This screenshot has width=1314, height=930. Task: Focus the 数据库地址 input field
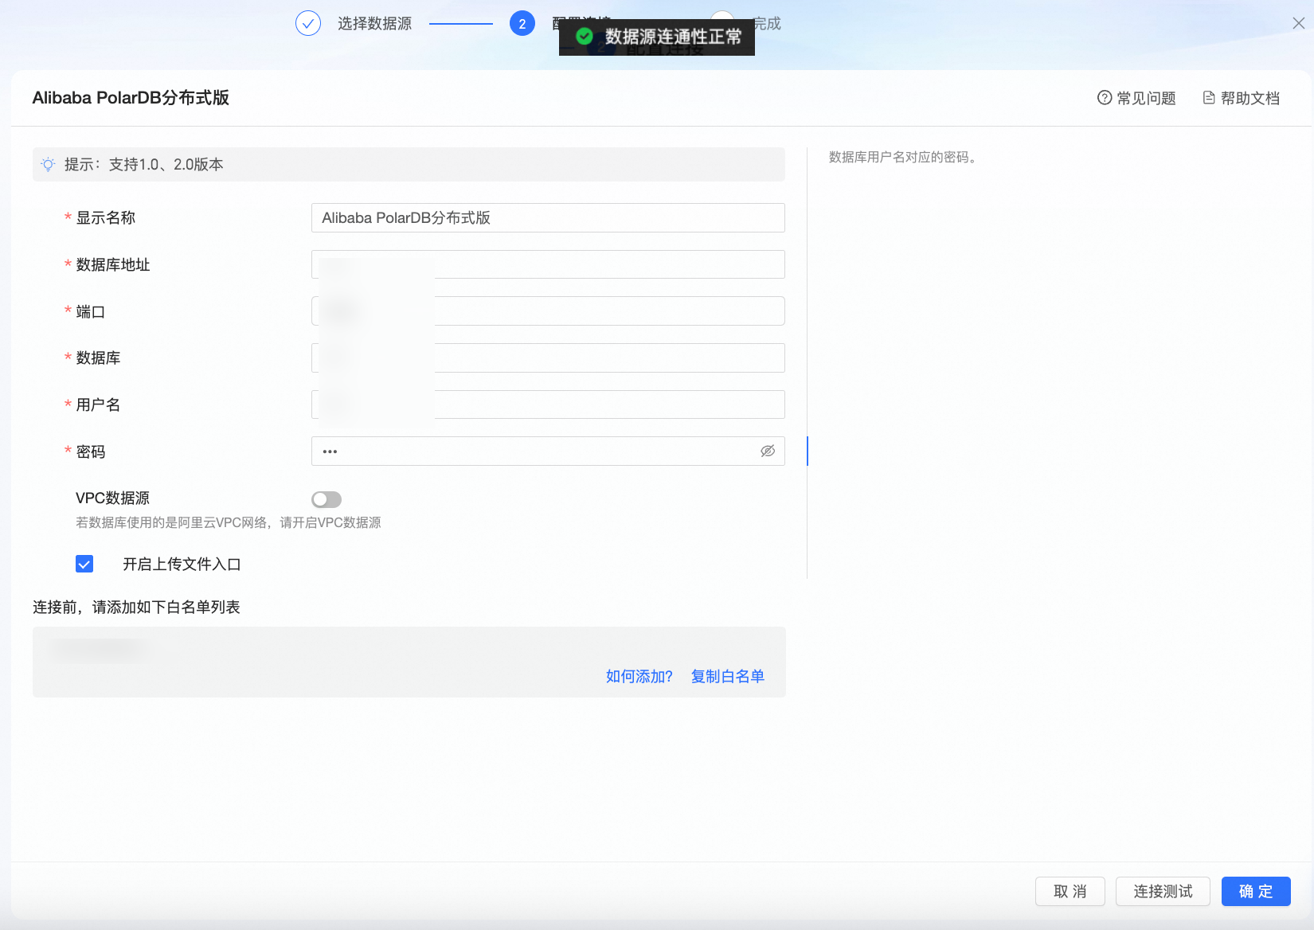[548, 264]
